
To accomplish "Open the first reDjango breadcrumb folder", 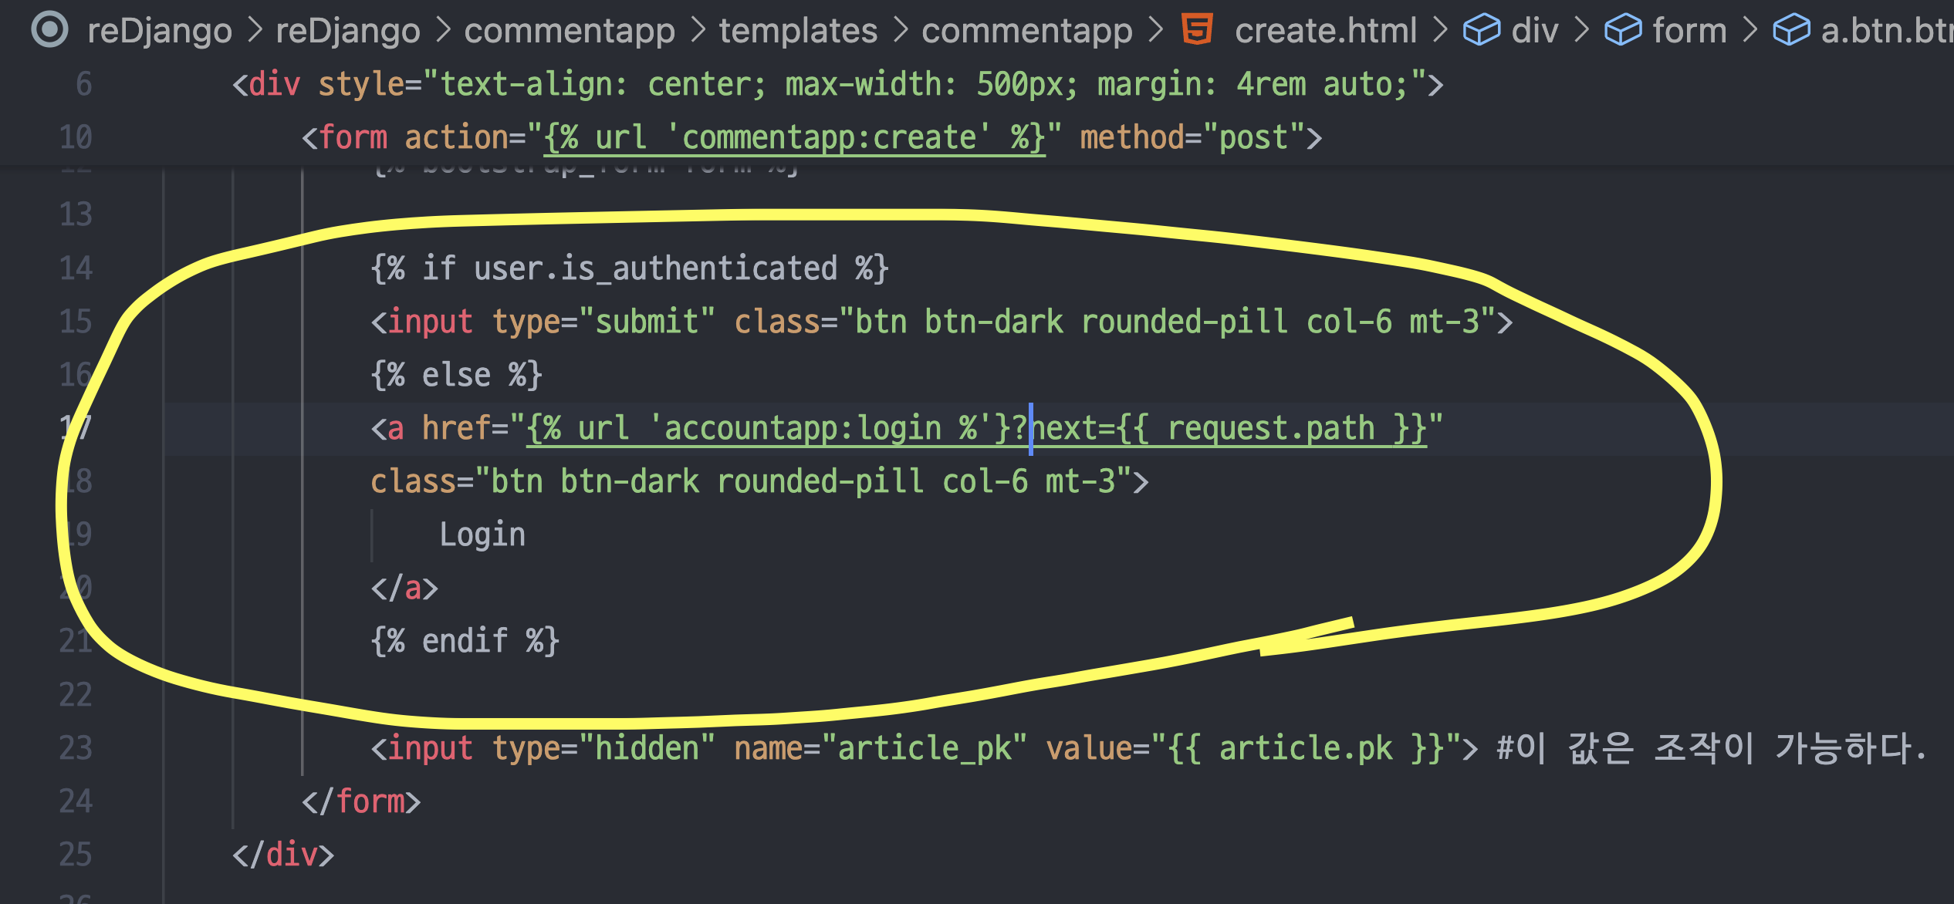I will 160,31.
